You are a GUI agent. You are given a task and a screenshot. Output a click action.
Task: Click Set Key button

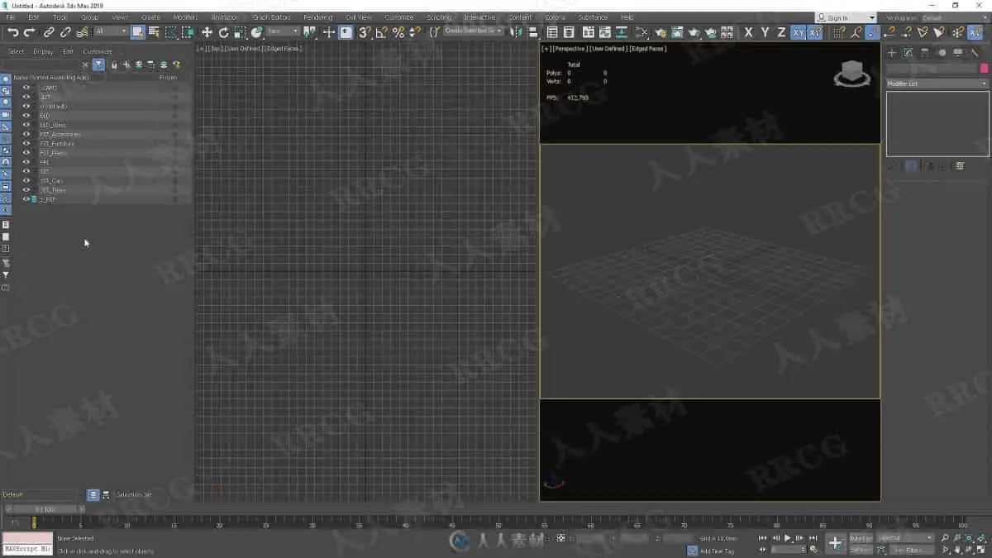point(861,550)
